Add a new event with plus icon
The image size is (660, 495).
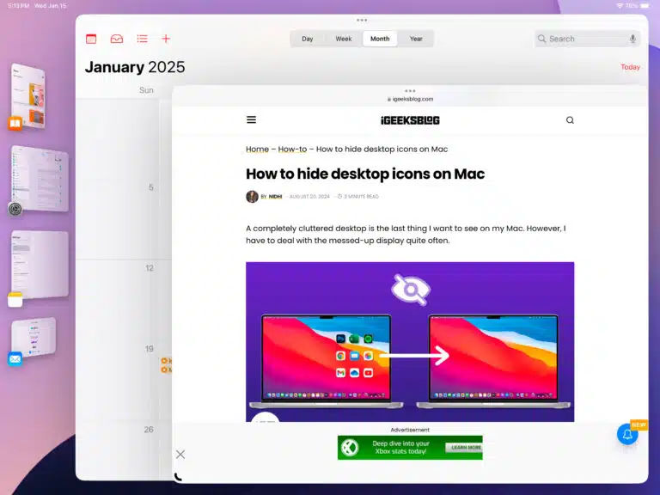pyautogui.click(x=166, y=39)
